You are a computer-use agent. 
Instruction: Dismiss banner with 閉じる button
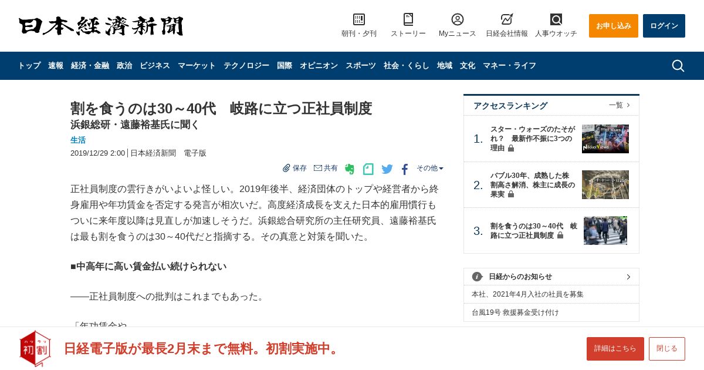coord(667,349)
